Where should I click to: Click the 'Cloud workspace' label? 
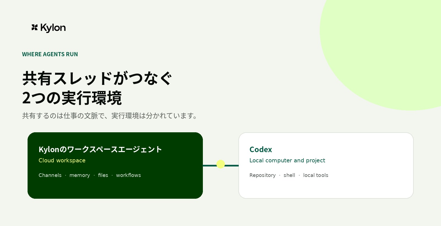pos(62,160)
